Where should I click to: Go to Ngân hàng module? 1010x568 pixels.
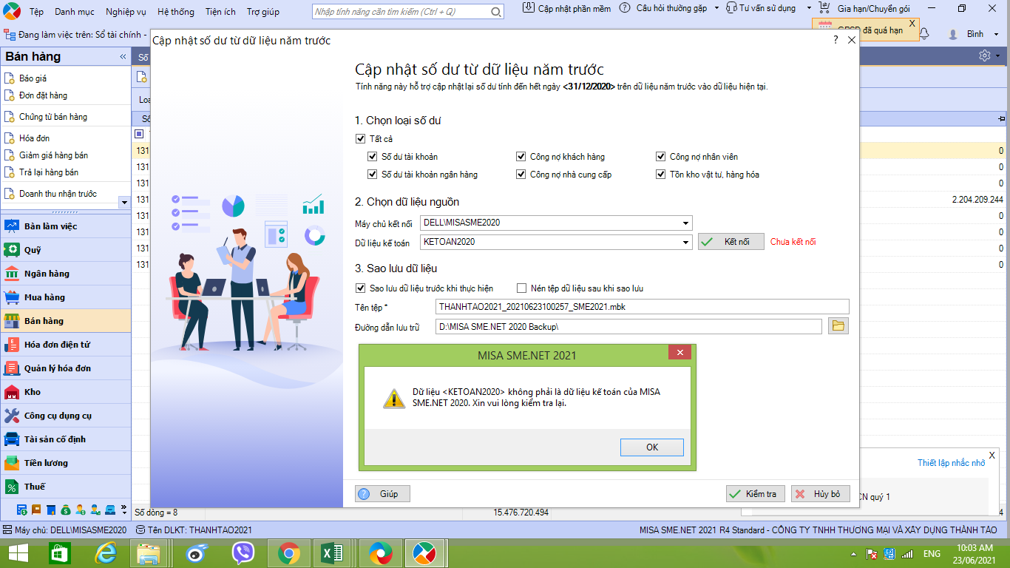[x=66, y=274]
